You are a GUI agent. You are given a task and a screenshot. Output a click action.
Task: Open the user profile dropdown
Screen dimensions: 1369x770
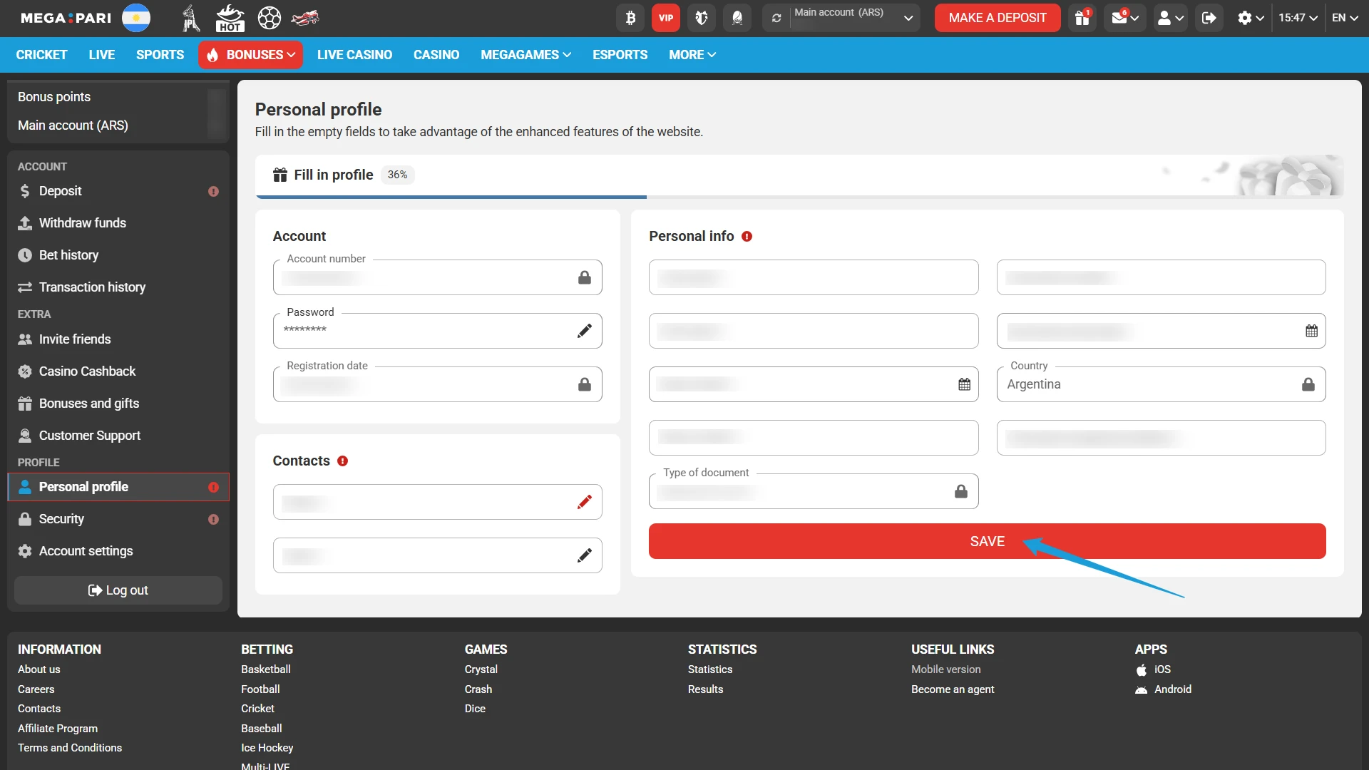click(x=1170, y=18)
